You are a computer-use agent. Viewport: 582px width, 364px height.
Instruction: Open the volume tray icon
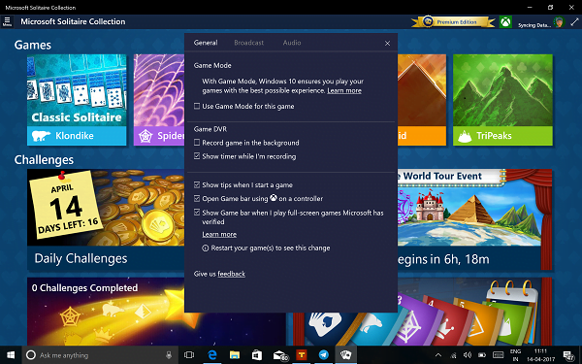[468, 355]
